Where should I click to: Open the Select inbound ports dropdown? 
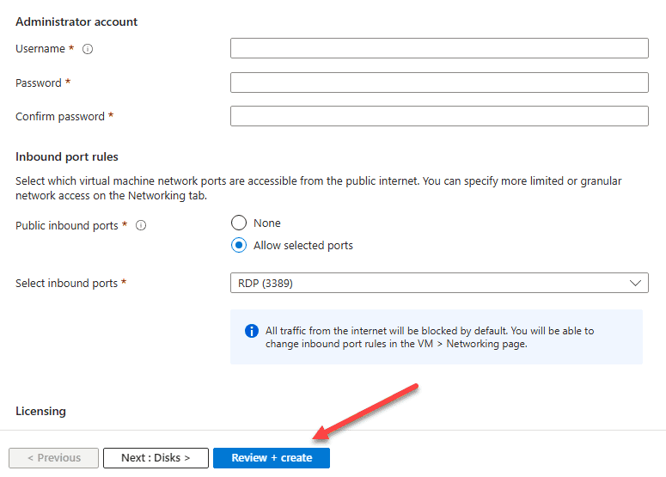tap(439, 283)
